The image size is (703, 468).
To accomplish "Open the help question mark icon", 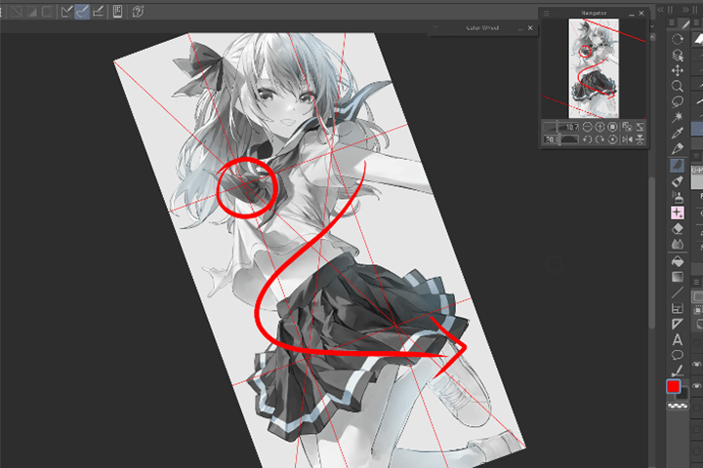I will coord(138,11).
